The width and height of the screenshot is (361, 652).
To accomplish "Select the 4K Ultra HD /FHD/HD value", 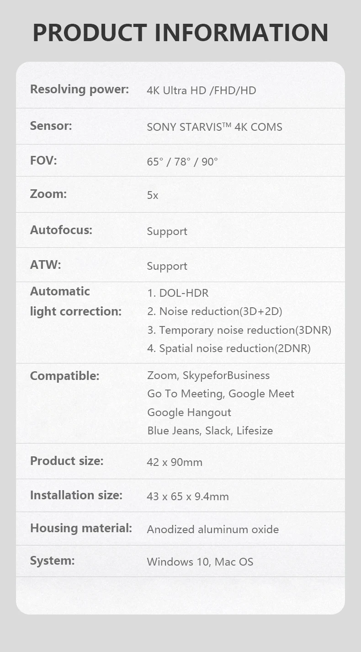I will click(x=201, y=91).
